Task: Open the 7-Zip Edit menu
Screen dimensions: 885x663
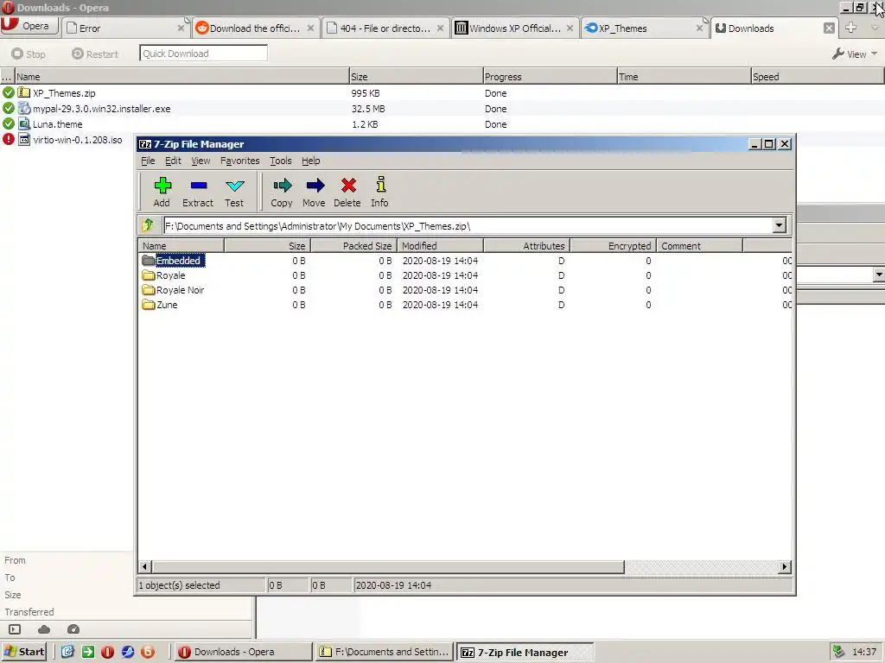Action: click(173, 161)
